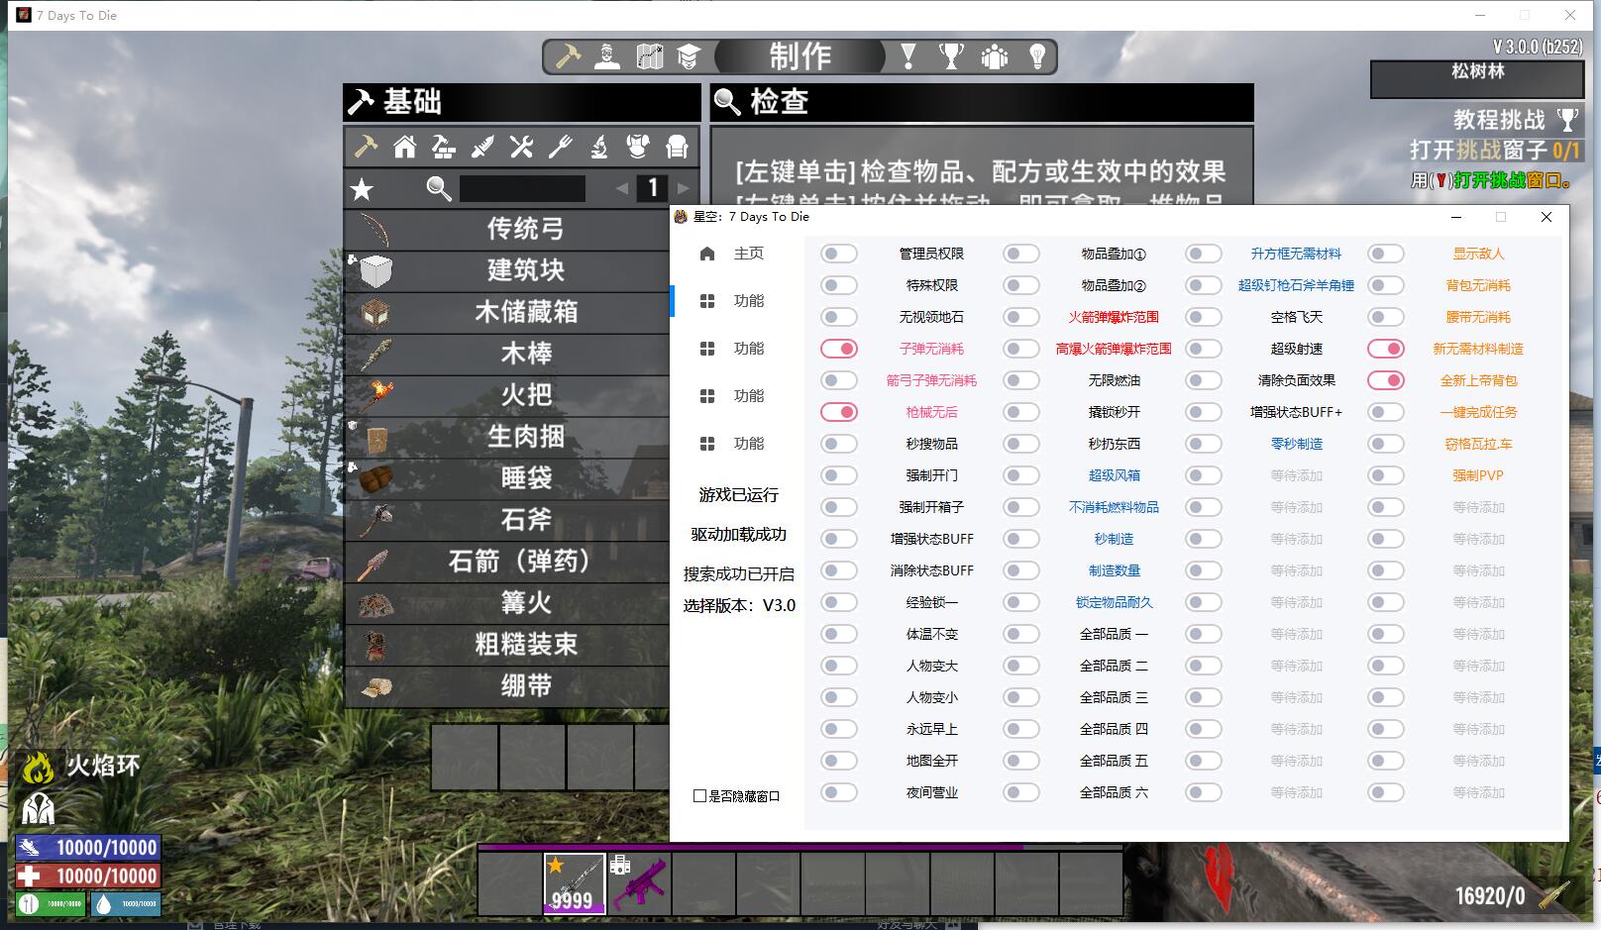1601x930 pixels.
Task: Open the character icon in top bar
Action: [x=607, y=56]
